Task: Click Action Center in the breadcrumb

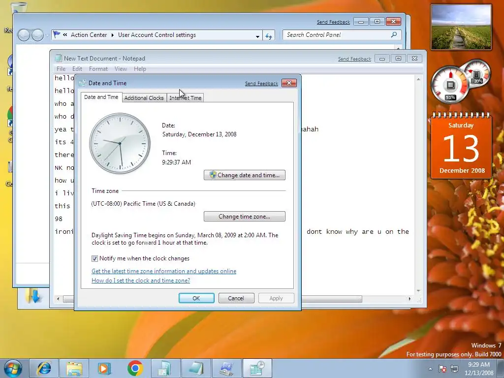Action: [x=89, y=35]
